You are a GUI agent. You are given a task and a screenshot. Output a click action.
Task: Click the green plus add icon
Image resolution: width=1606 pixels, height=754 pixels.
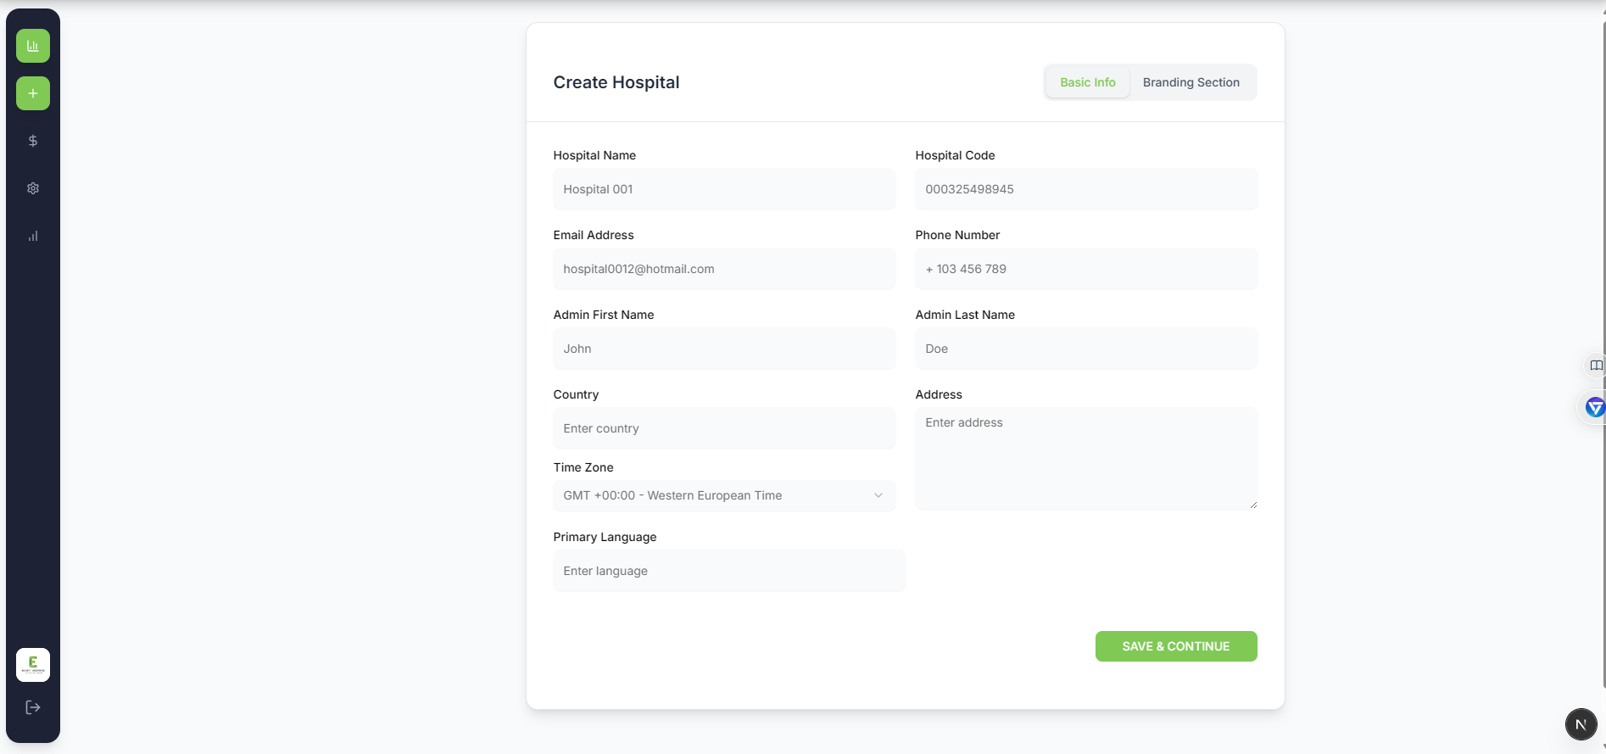tap(33, 93)
